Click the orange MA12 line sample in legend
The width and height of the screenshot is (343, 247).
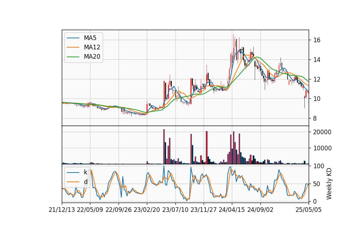pos(73,47)
